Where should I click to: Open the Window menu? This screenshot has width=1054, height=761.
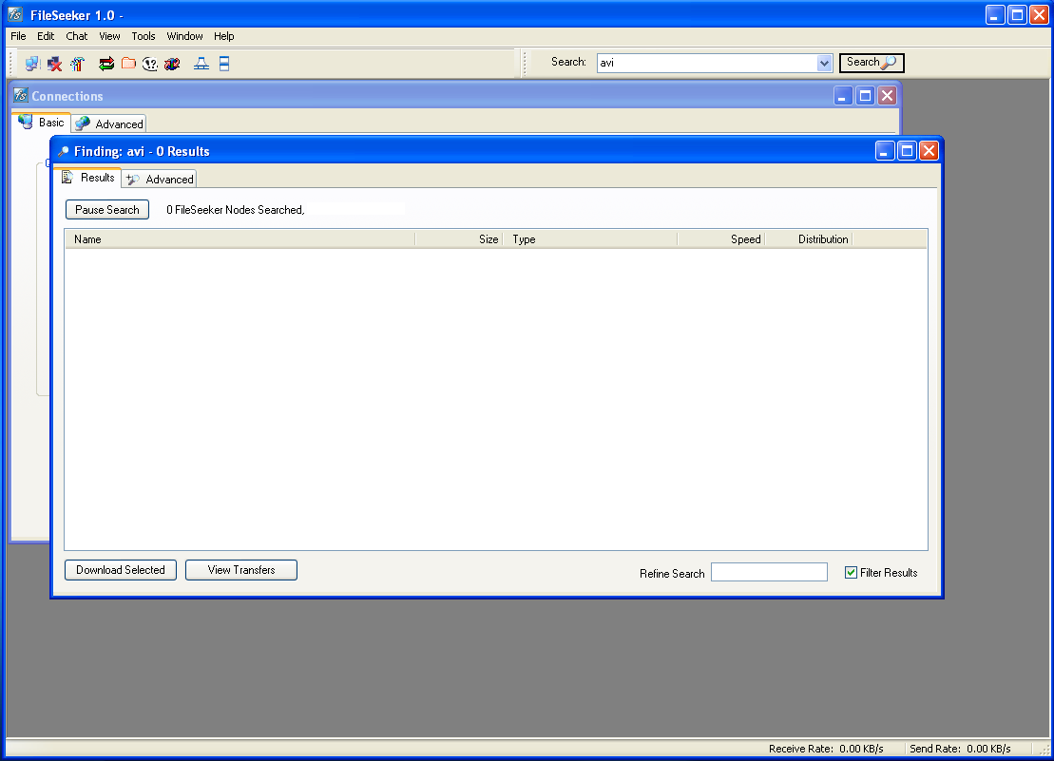pos(184,36)
